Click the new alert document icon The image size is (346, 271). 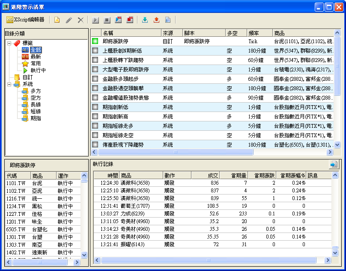[x=57, y=20]
